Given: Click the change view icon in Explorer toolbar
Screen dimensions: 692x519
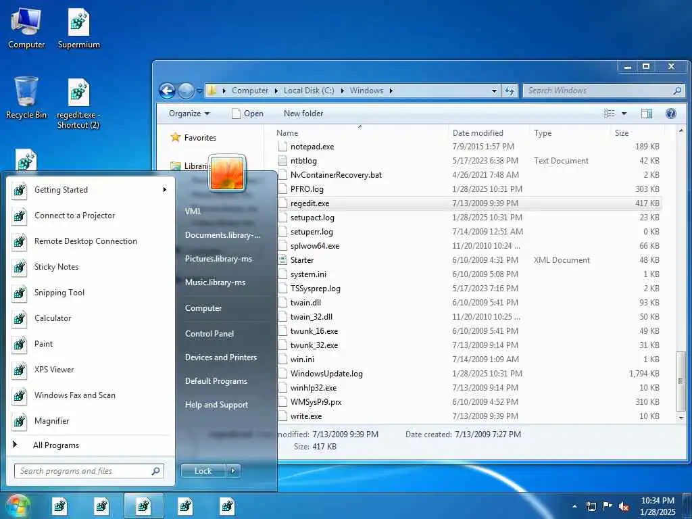Looking at the screenshot, I should [x=610, y=114].
